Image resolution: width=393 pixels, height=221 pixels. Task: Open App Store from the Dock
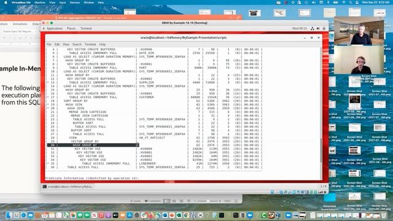(x=130, y=215)
